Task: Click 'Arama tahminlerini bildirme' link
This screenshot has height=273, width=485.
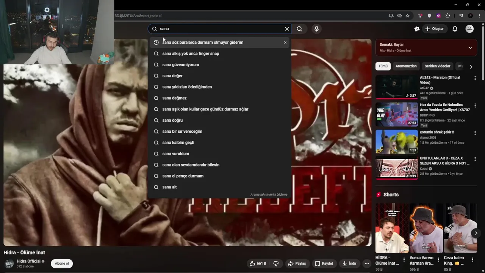Action: (x=269, y=195)
